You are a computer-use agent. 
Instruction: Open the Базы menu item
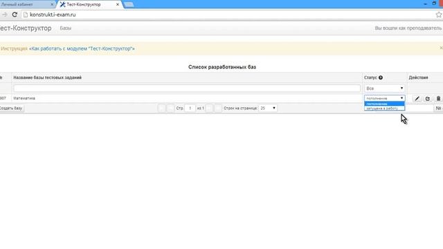click(x=66, y=28)
